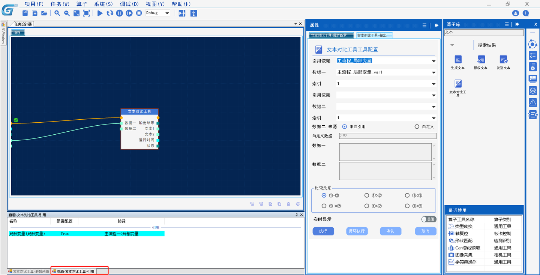Click the zoom in magnifier icon
The image size is (540, 275).
coord(57,13)
